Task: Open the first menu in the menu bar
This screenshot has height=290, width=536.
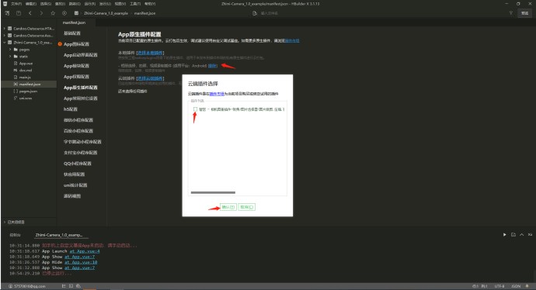Action: pyautogui.click(x=16, y=4)
